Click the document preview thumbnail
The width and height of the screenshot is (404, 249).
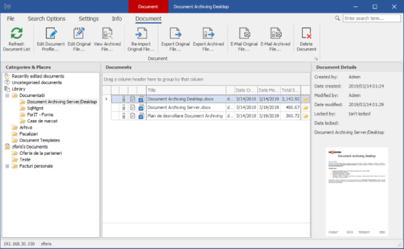click(x=356, y=191)
